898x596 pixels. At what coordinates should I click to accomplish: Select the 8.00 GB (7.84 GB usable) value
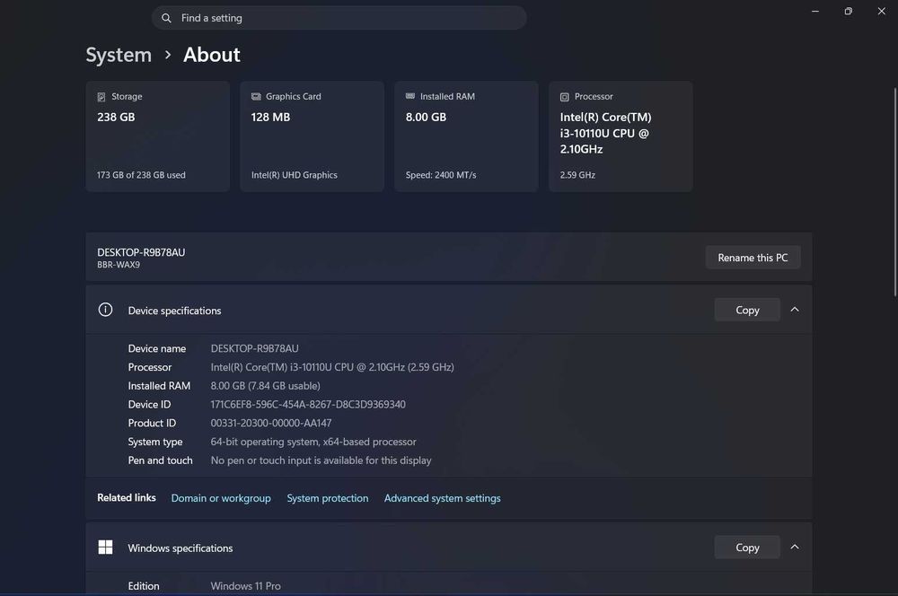[265, 386]
